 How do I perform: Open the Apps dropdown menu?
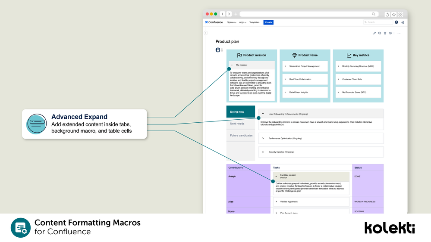click(x=243, y=22)
